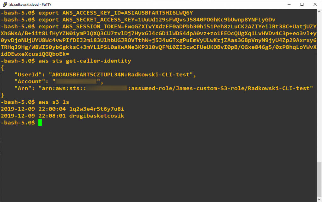Click the PuTTY icon in title bar
Viewport: 322px width, 202px height.
4,4
